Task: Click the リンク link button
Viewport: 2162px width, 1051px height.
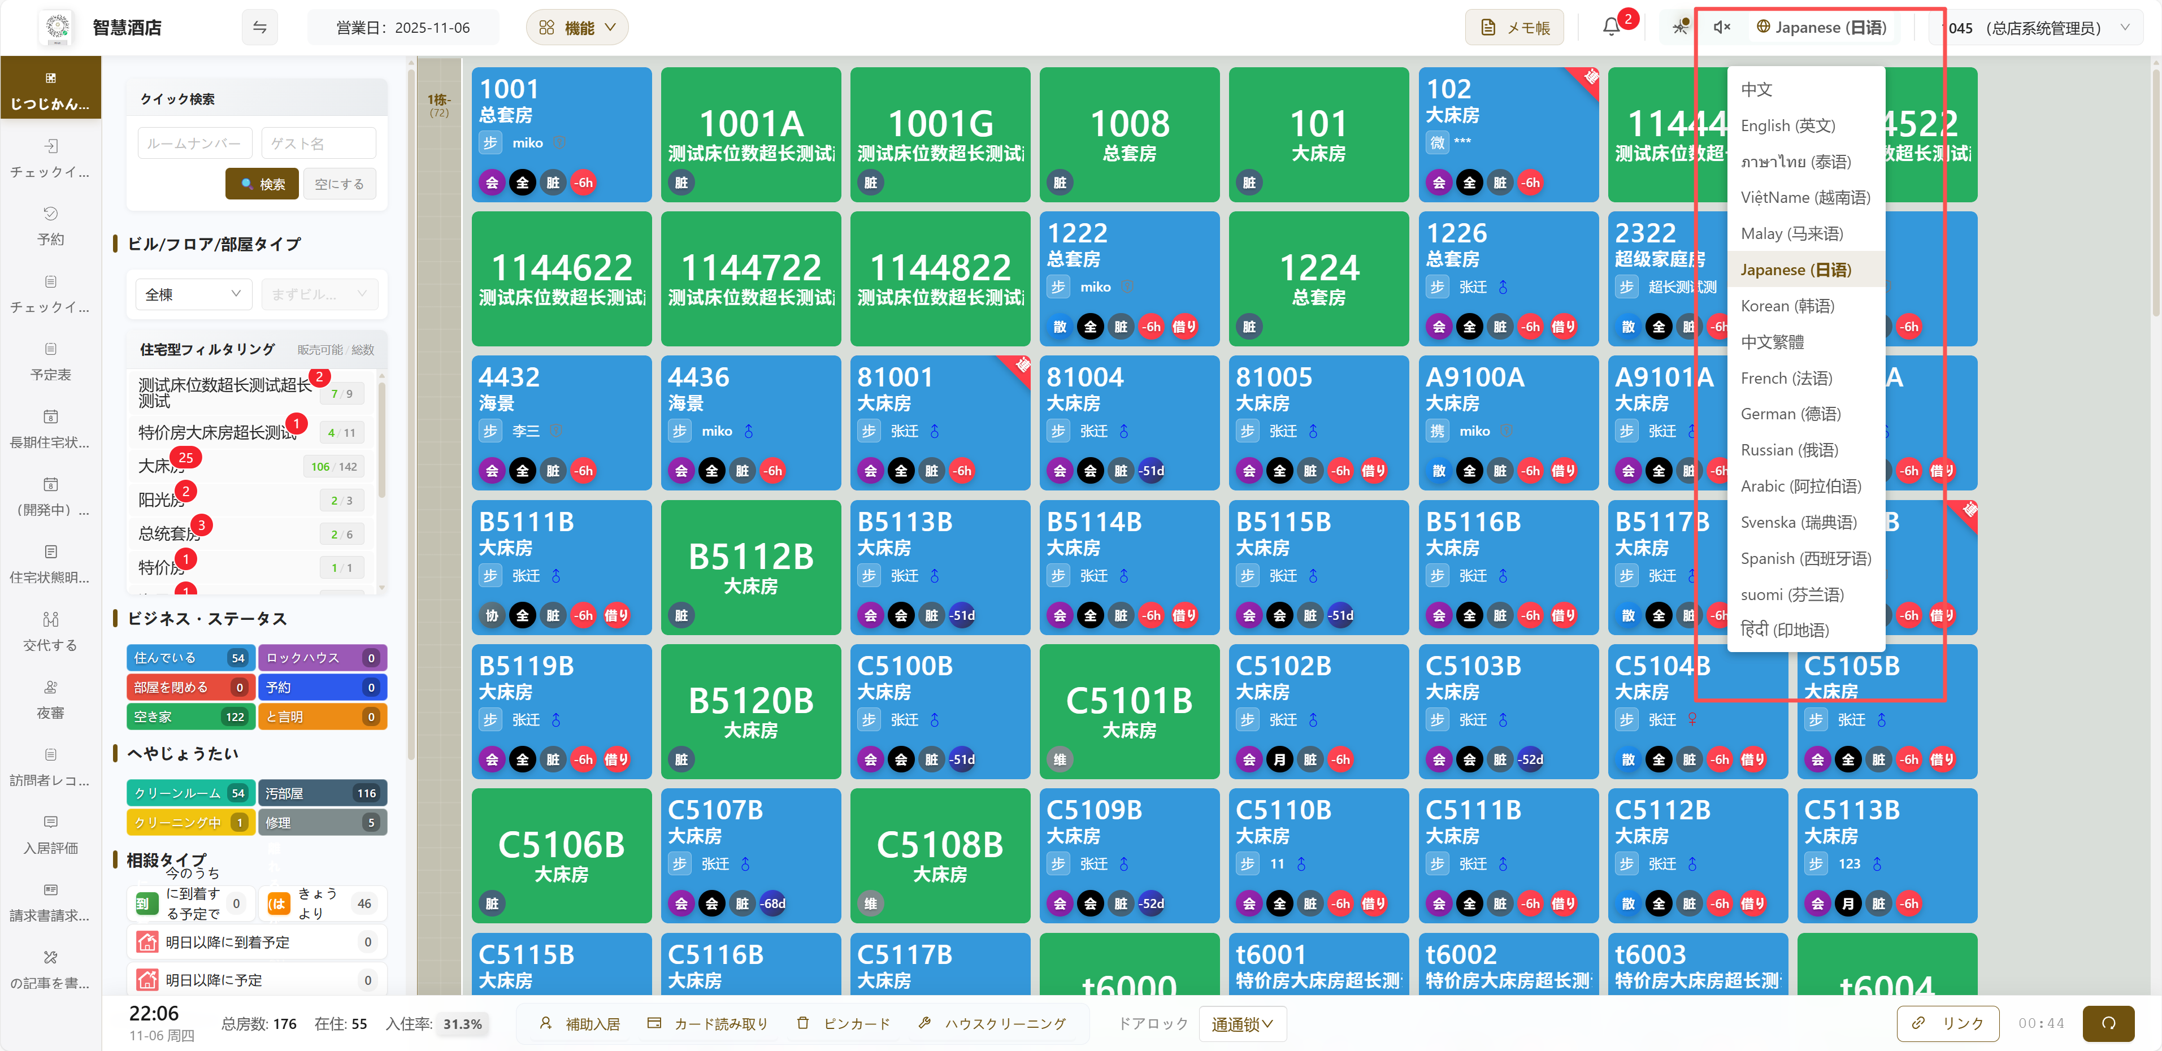Action: [x=1948, y=1022]
